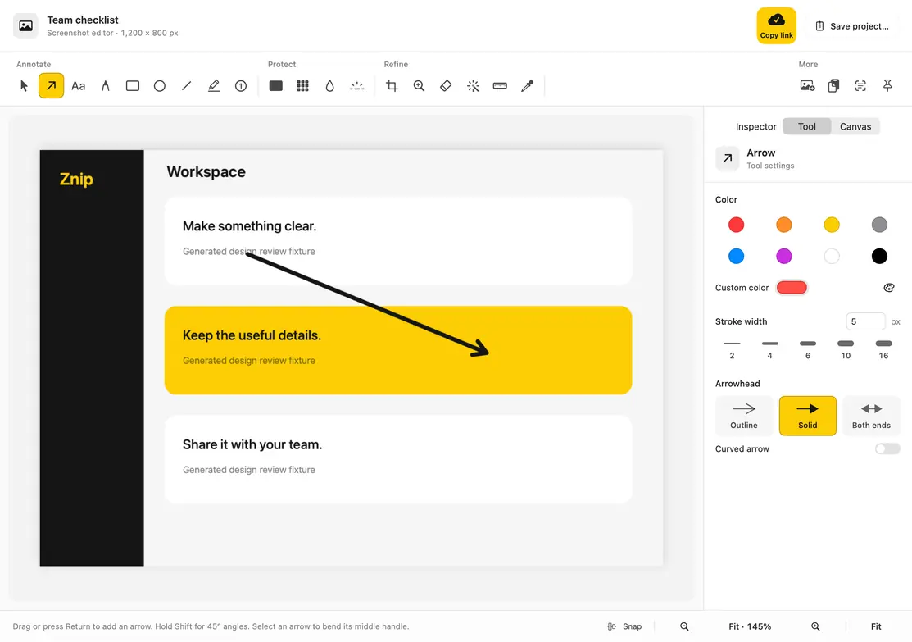Select the blur droplet tool
Image resolution: width=912 pixels, height=642 pixels.
tap(329, 86)
